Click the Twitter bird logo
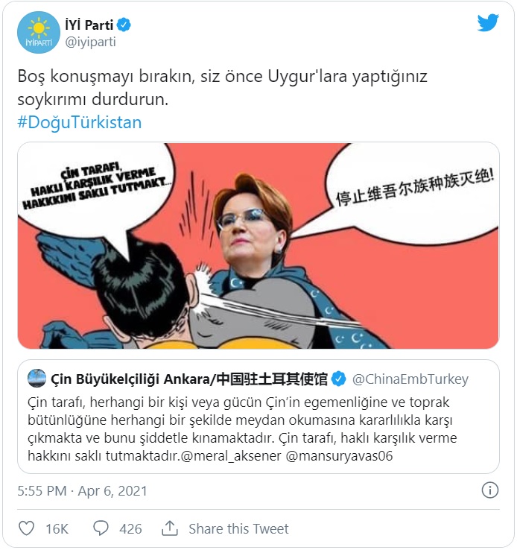This screenshot has height=550, width=517. [488, 23]
